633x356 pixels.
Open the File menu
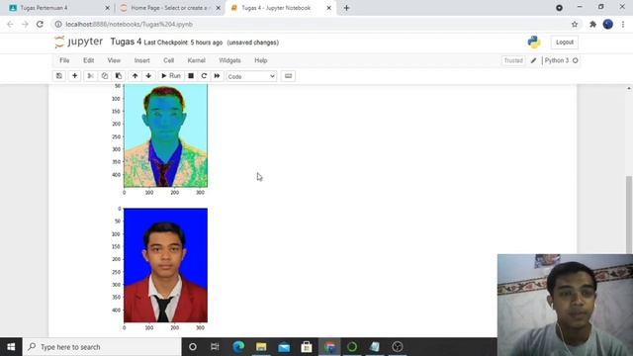click(64, 60)
